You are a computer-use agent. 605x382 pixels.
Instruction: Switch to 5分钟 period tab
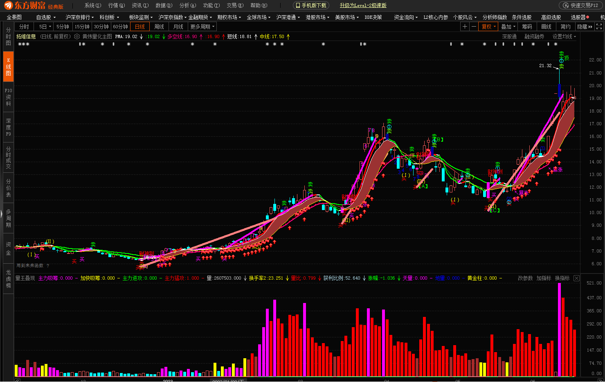[x=63, y=27]
